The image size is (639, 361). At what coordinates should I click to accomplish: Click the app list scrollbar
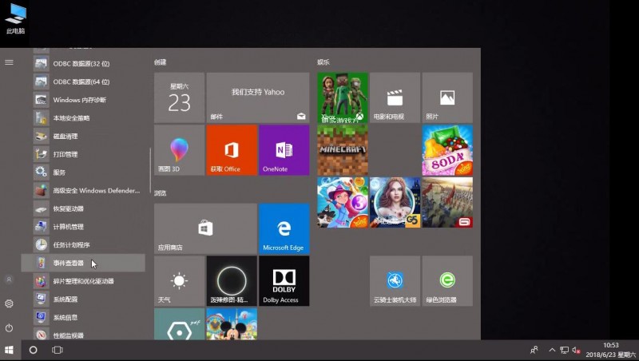[150, 170]
